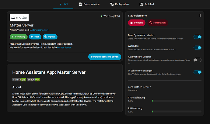
Task: Stop the app with Stoppen
Action: [x=137, y=23]
